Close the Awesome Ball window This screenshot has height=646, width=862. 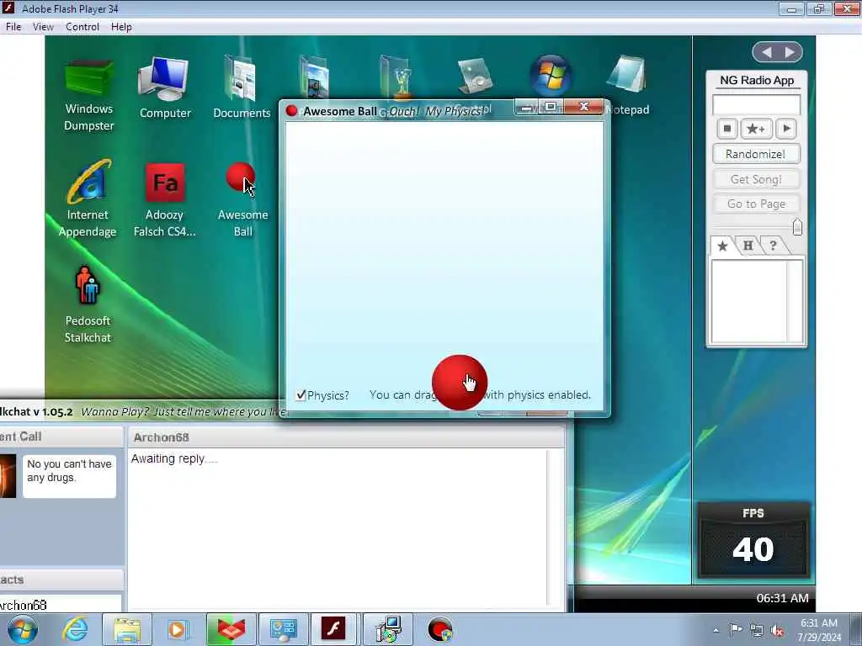(x=584, y=107)
